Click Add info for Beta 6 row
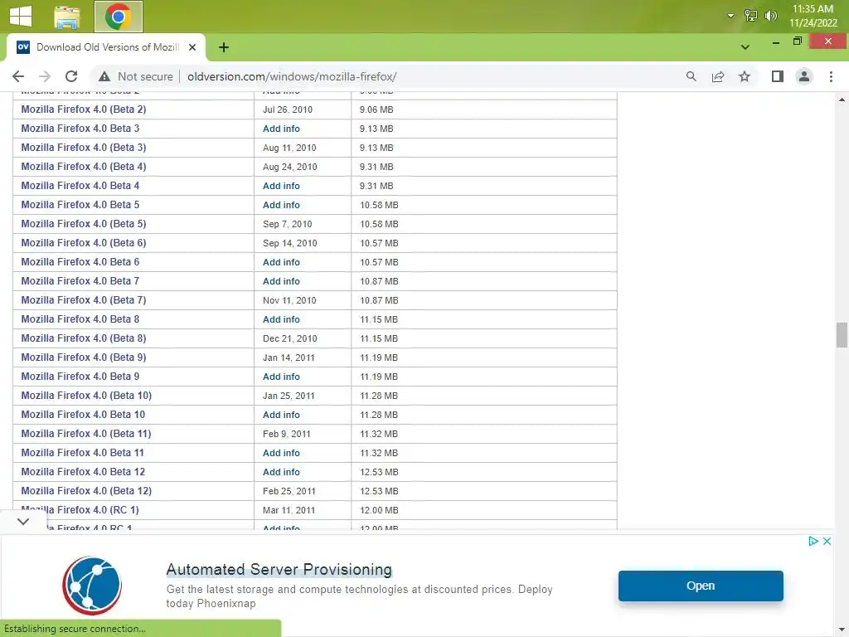This screenshot has height=637, width=849. click(281, 262)
